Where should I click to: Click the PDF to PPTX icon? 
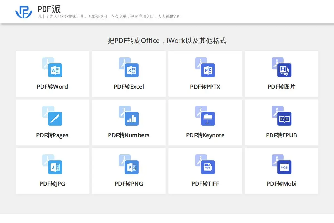[205, 67]
